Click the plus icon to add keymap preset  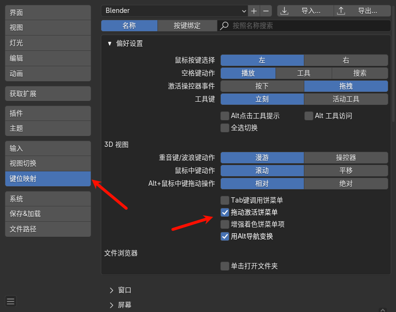(x=254, y=11)
